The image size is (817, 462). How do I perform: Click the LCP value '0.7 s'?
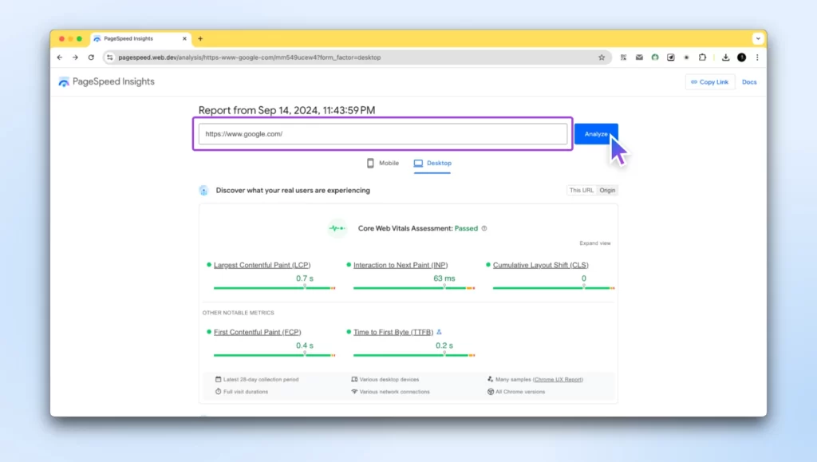click(305, 278)
